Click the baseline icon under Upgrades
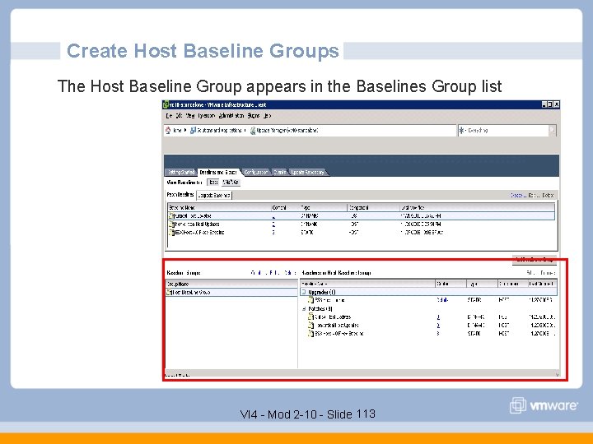This screenshot has width=593, height=444. point(311,300)
